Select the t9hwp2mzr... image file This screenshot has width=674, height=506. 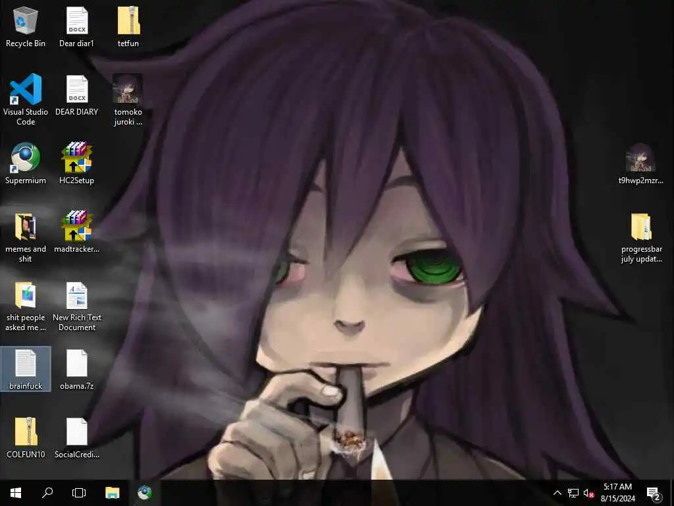pos(641,163)
